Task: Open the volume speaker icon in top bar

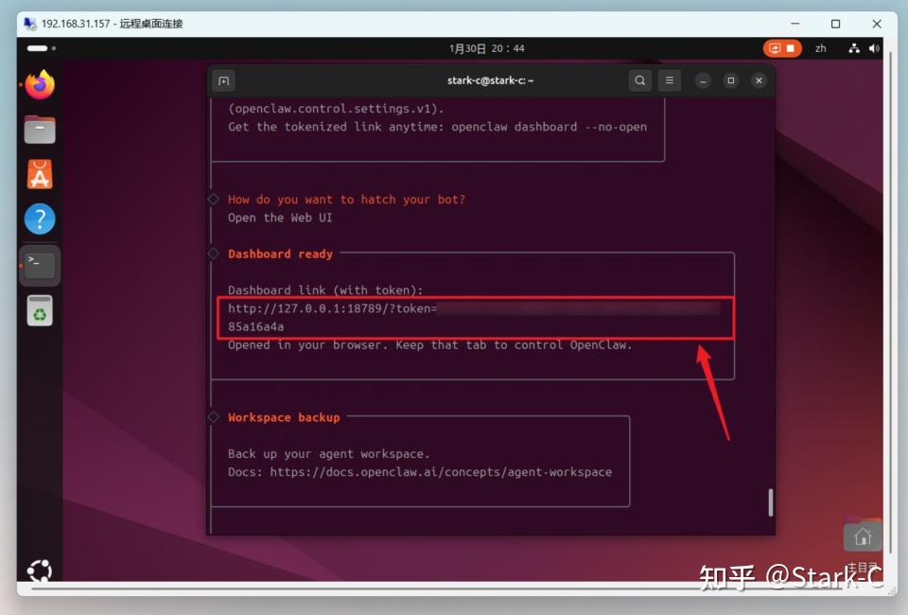Action: (874, 48)
